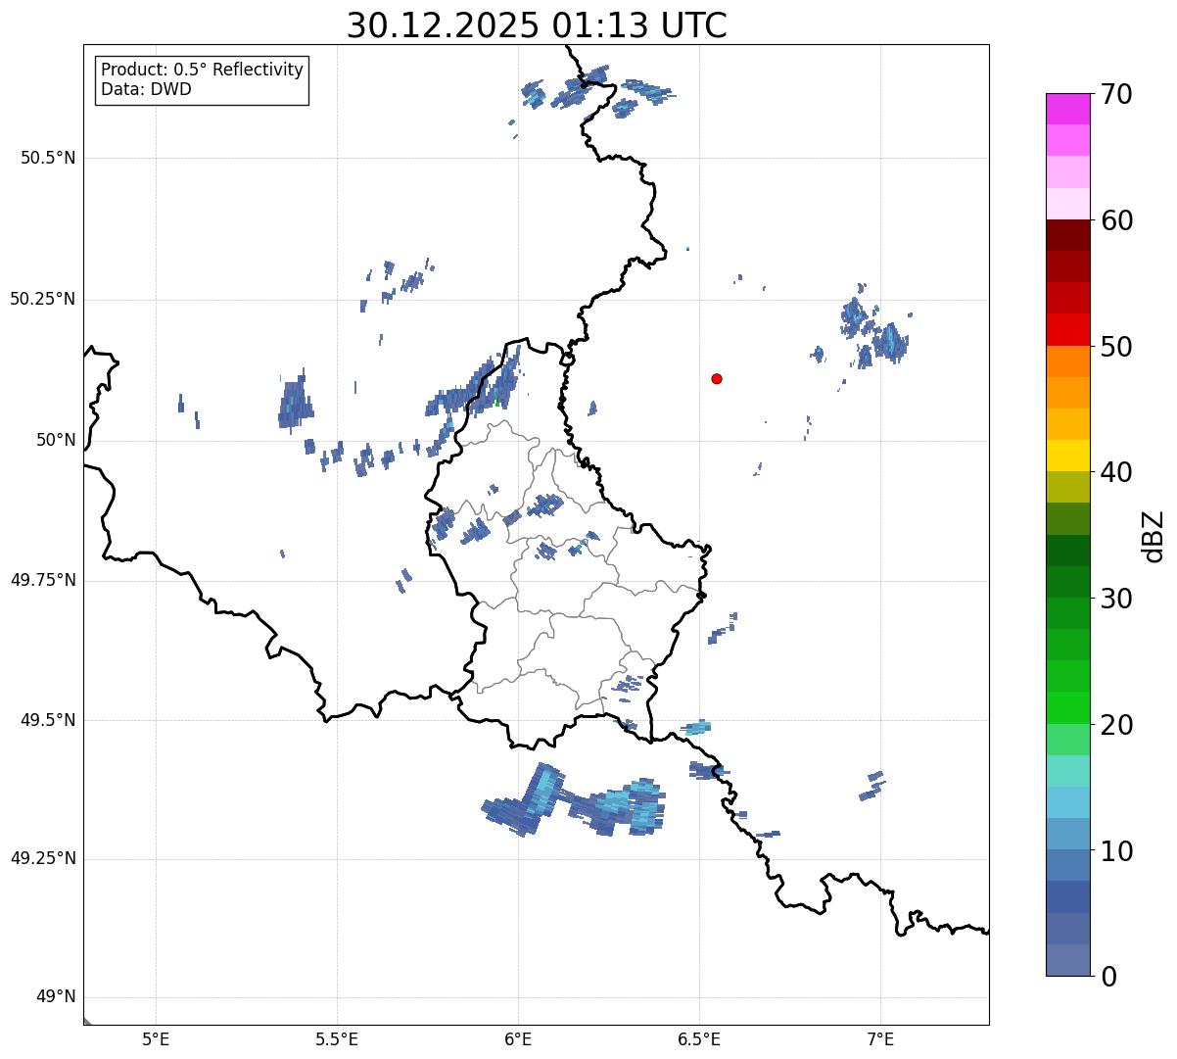Click the 6°E longitude label

pos(518,1038)
